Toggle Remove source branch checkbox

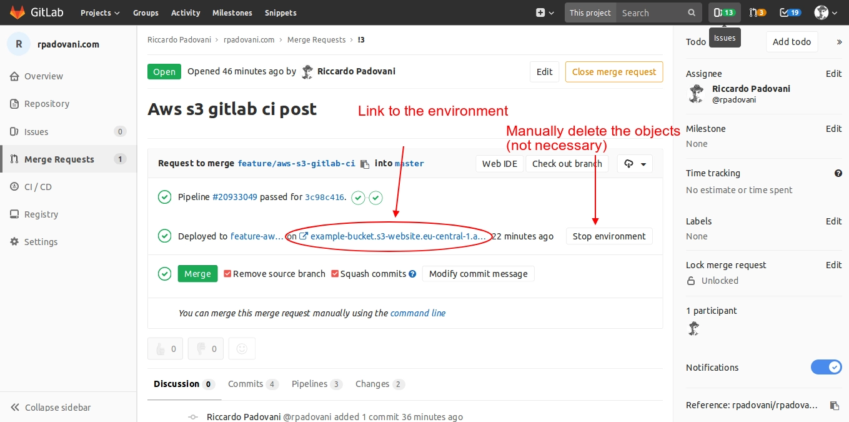tap(227, 274)
